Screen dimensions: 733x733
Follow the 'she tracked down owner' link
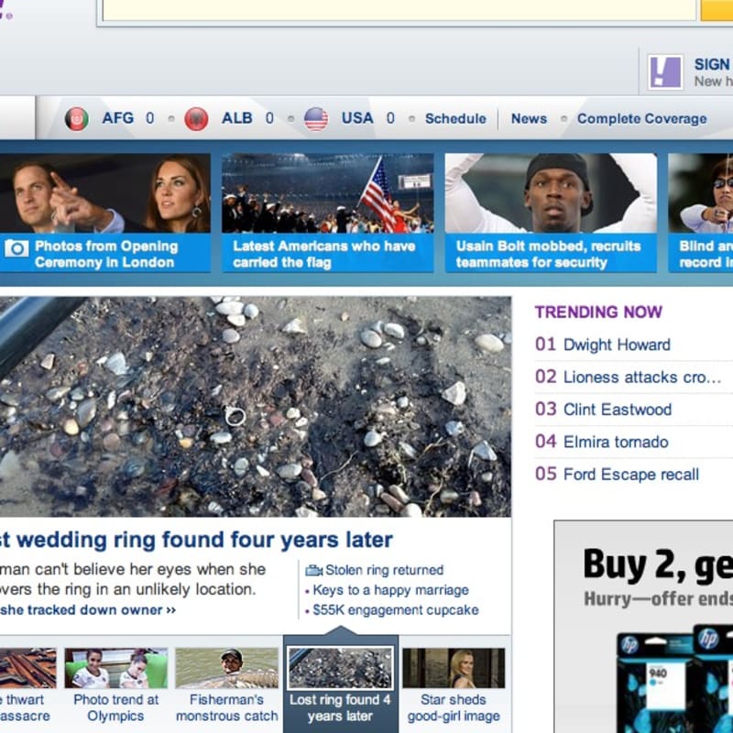(x=87, y=610)
